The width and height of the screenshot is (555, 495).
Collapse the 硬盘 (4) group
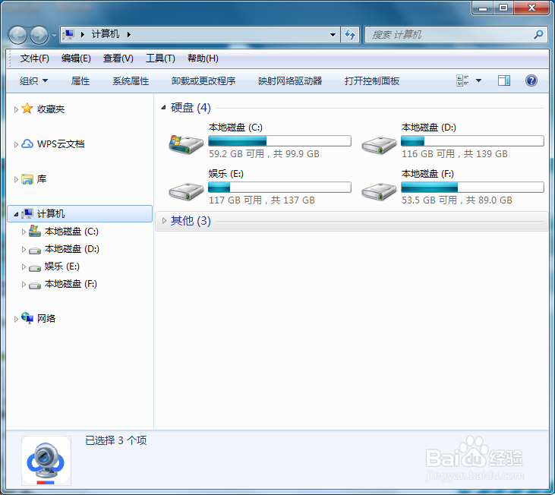pyautogui.click(x=163, y=108)
